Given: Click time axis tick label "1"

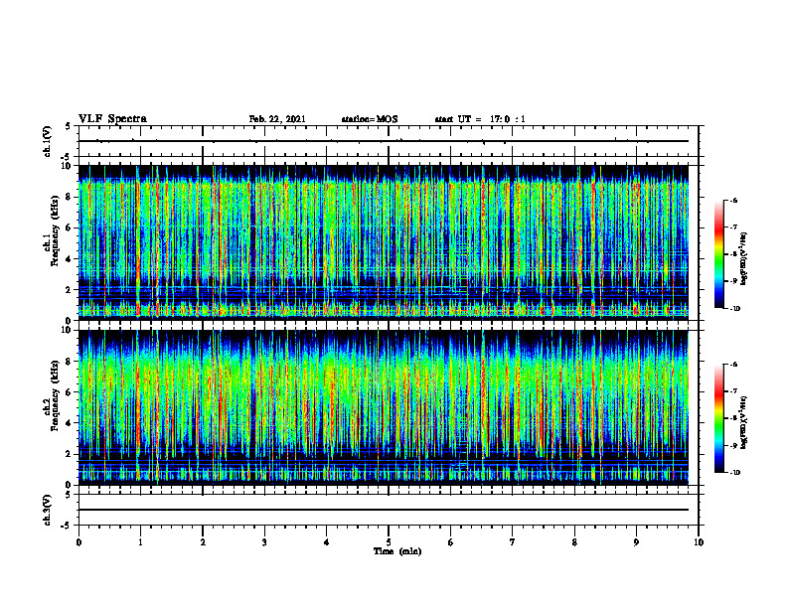Looking at the screenshot, I should 140,542.
